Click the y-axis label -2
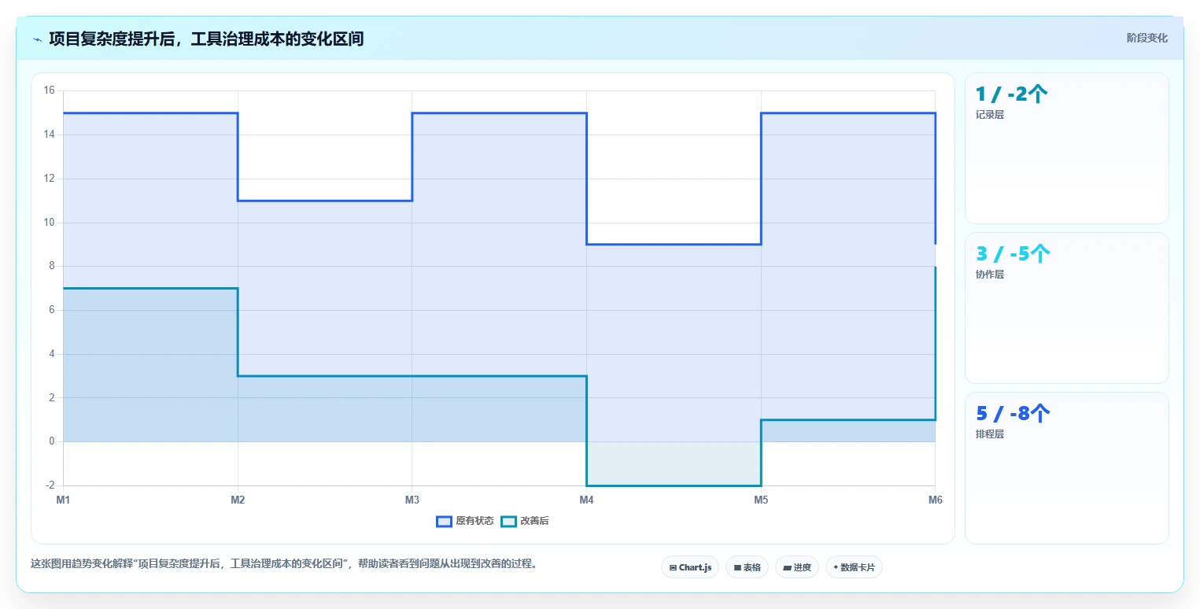 pos(50,485)
